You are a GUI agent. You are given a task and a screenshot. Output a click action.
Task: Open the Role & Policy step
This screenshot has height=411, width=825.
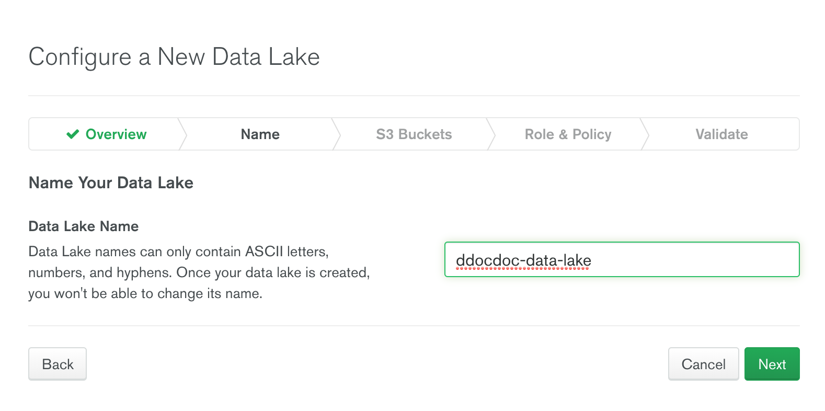click(568, 134)
